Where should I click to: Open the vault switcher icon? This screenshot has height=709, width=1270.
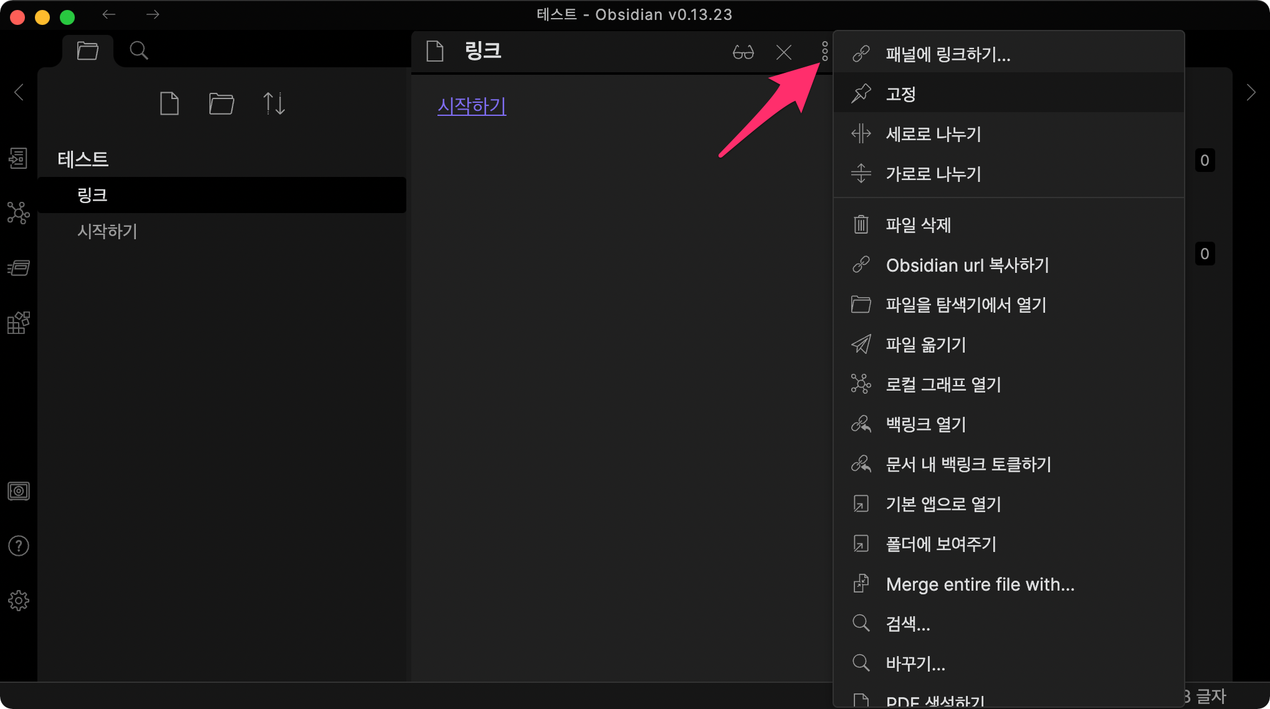[18, 491]
